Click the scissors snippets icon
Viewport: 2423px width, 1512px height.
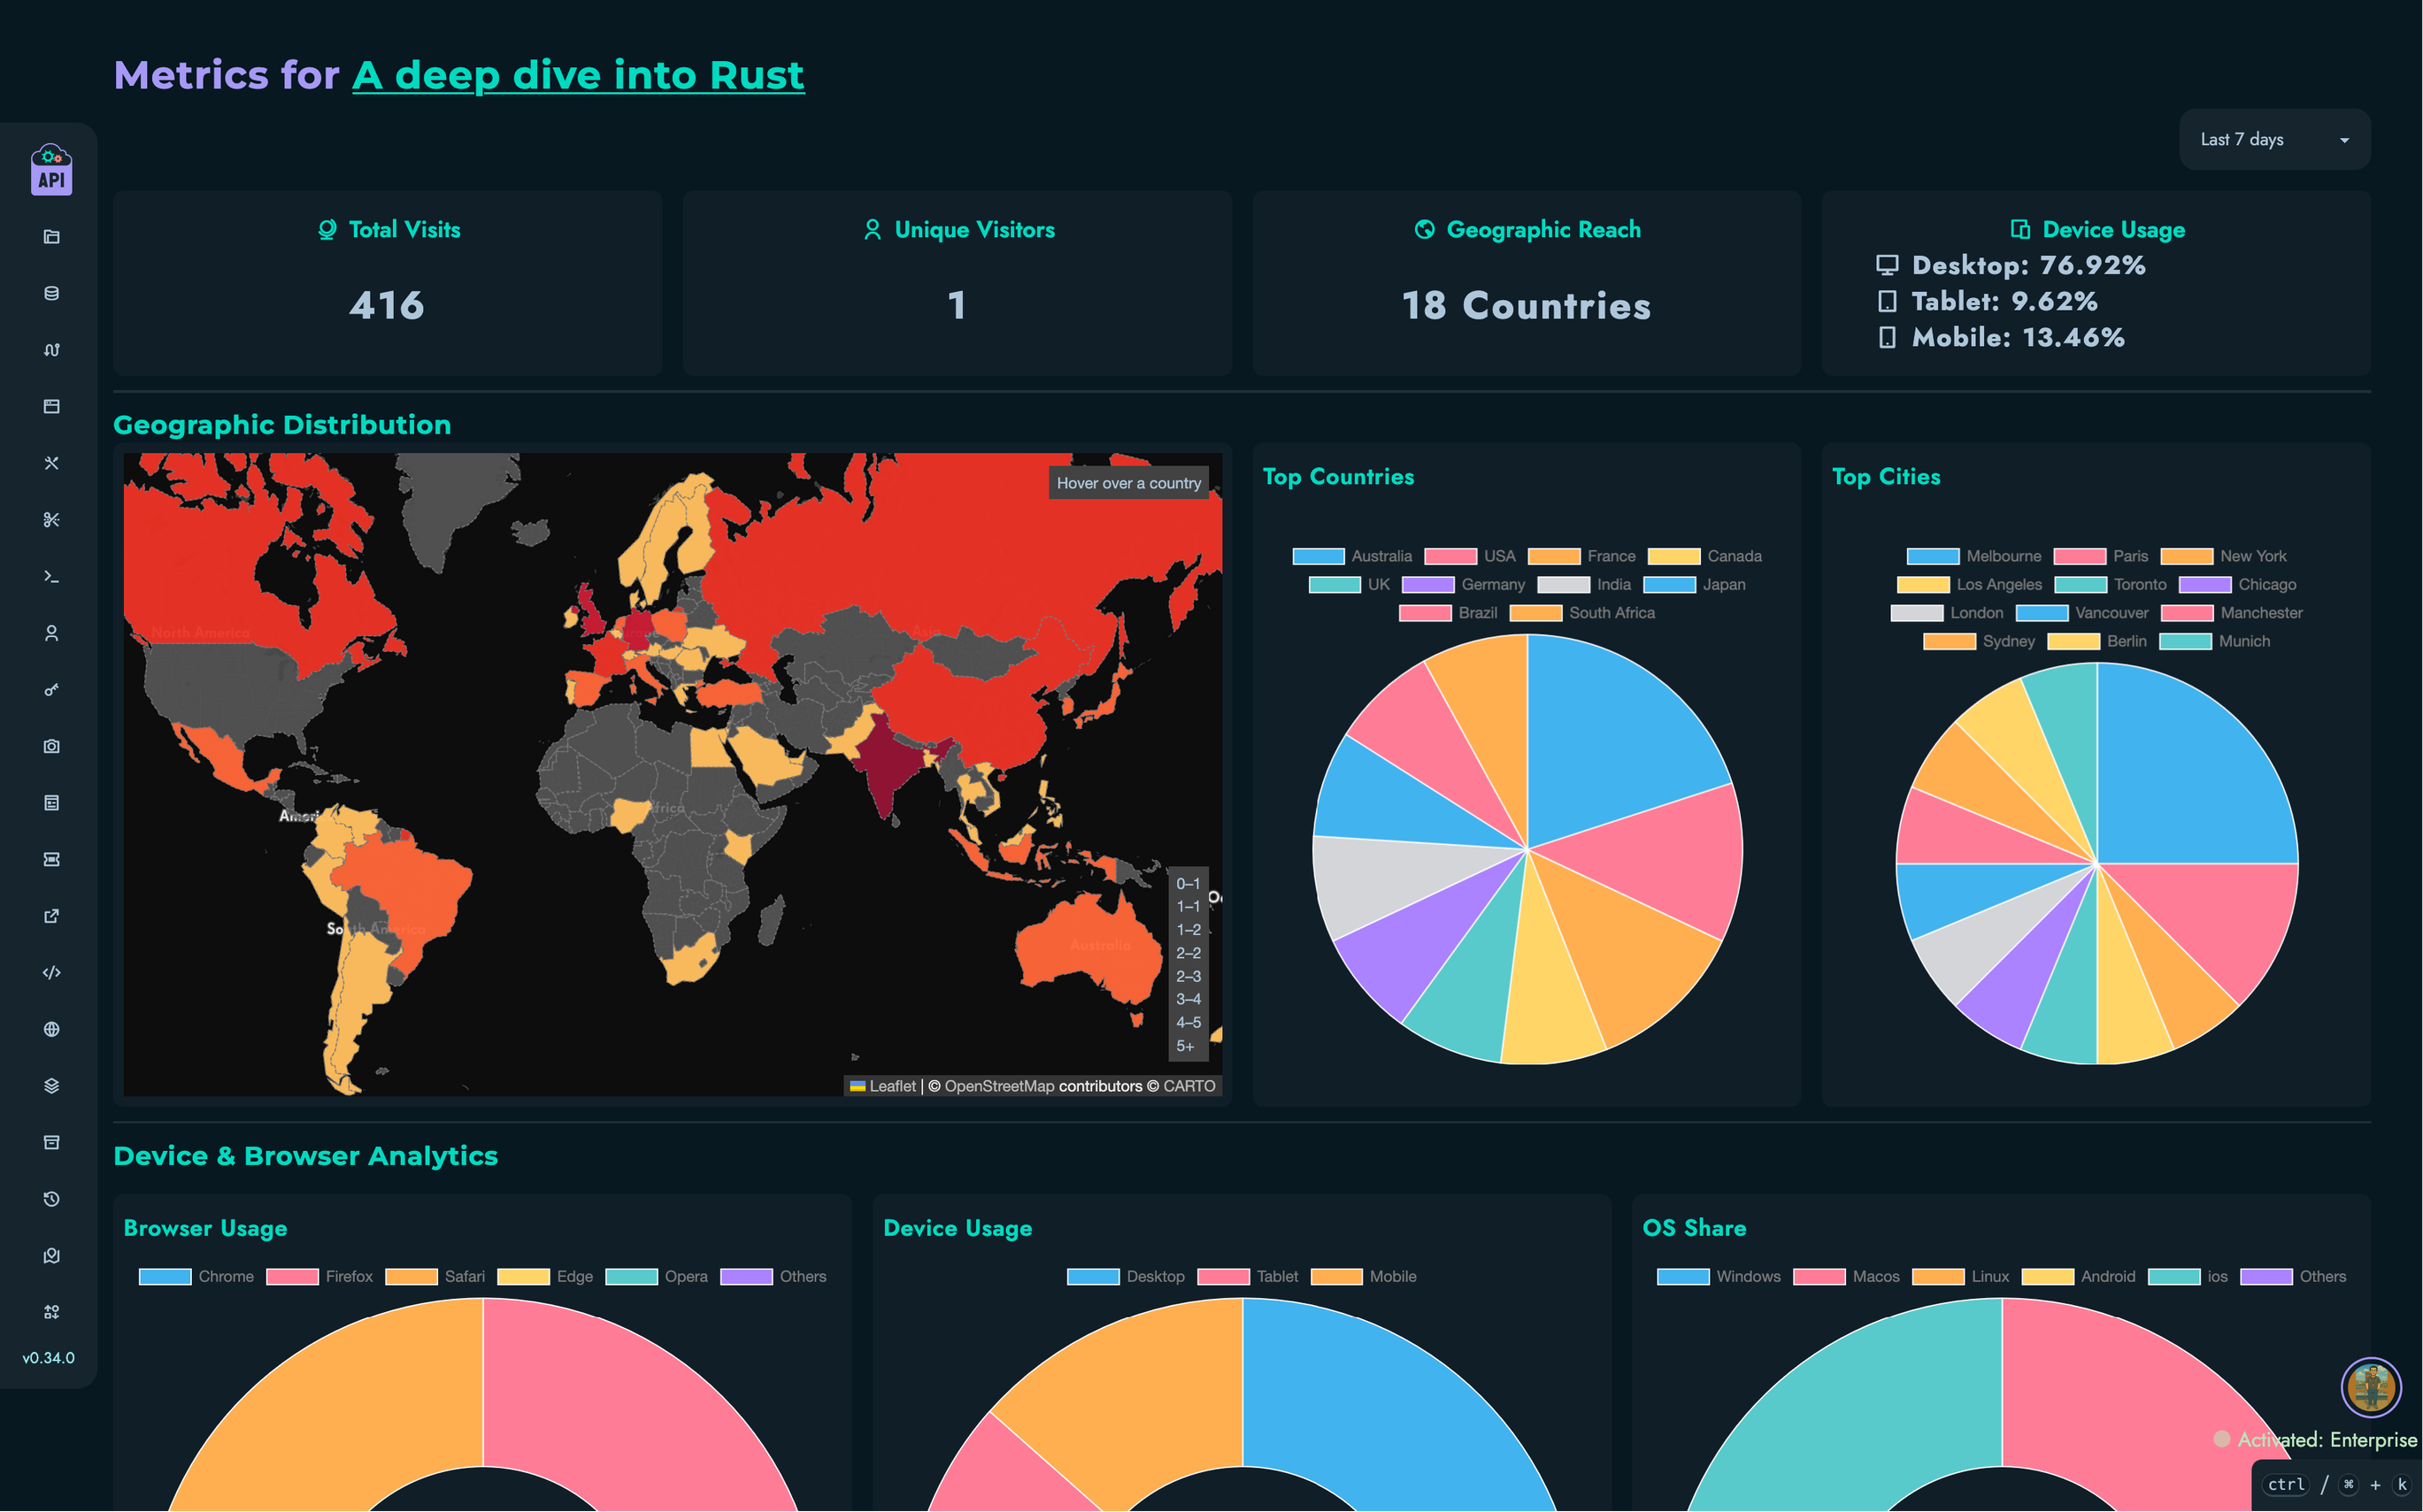[x=50, y=520]
